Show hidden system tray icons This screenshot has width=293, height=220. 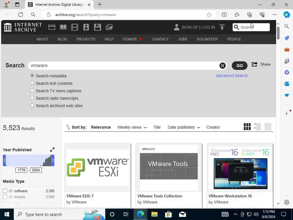(x=235, y=214)
